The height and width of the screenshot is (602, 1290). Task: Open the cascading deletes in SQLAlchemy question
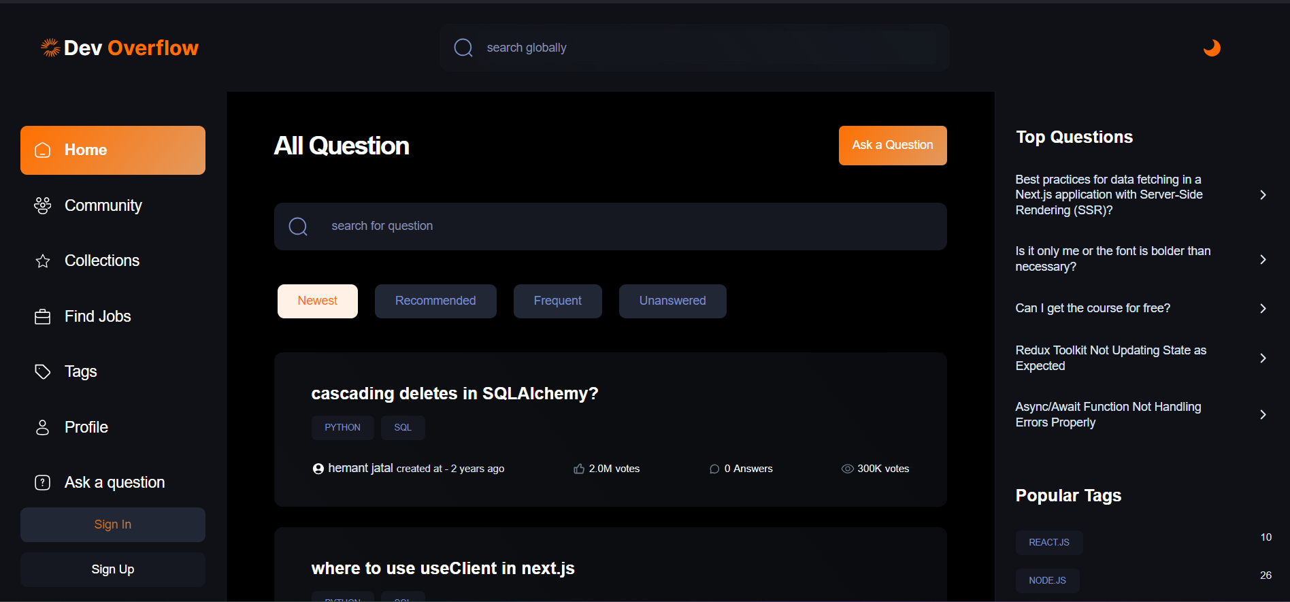[454, 394]
